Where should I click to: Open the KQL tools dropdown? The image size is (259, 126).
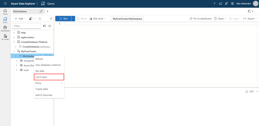pyautogui.click(x=97, y=18)
